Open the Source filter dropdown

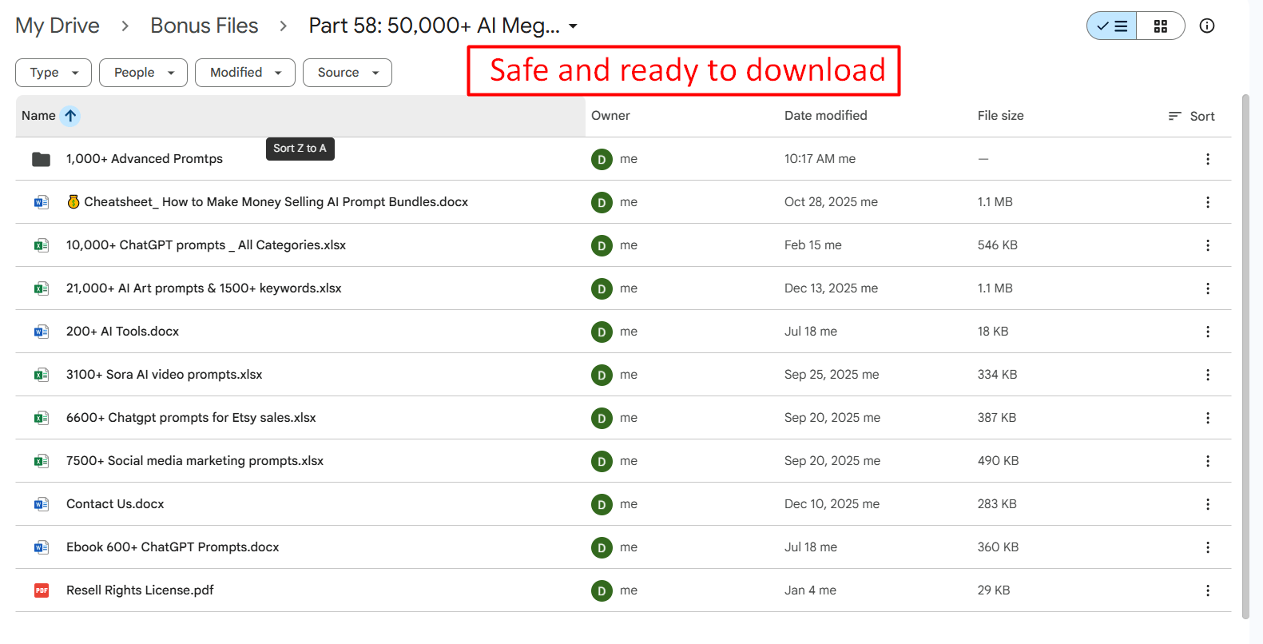point(348,73)
